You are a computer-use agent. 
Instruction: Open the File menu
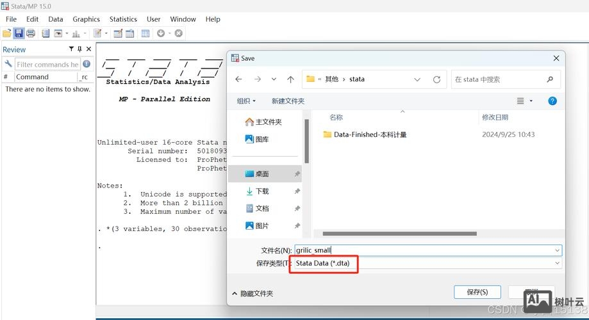pyautogui.click(x=11, y=19)
